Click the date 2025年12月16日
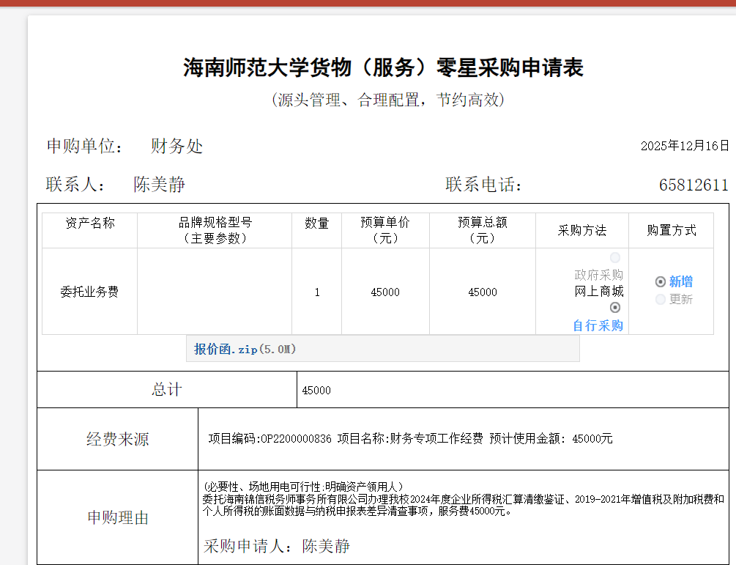This screenshot has width=736, height=565. pos(685,146)
